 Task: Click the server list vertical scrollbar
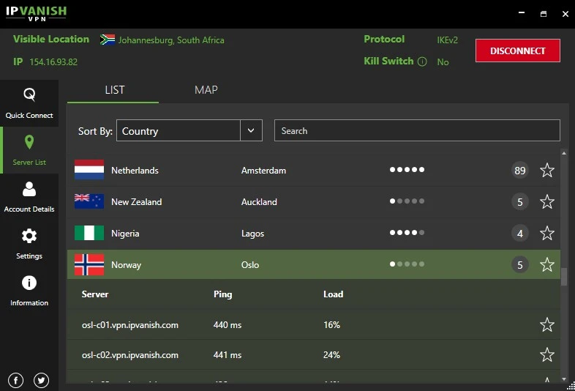click(x=564, y=276)
